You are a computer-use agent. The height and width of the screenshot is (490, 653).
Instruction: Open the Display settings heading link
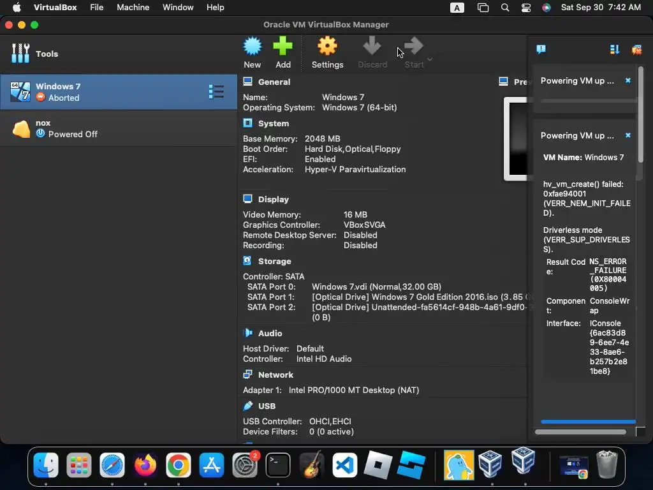pos(273,199)
